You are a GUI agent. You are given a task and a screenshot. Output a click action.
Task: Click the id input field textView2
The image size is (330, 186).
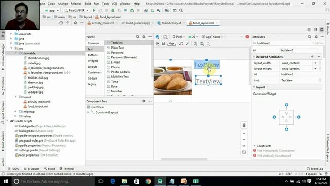[299, 50]
